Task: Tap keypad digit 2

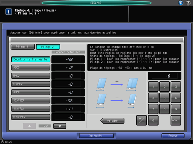Action: [x=165, y=86]
